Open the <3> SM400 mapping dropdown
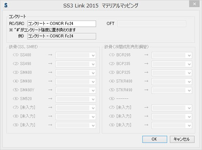Screen dimensions: 202x150 76,73
